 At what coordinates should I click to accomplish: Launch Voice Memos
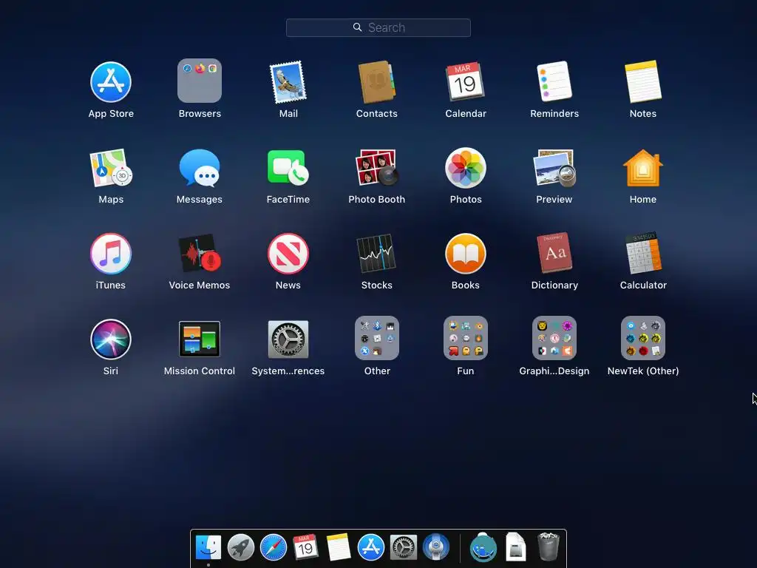[x=200, y=254]
